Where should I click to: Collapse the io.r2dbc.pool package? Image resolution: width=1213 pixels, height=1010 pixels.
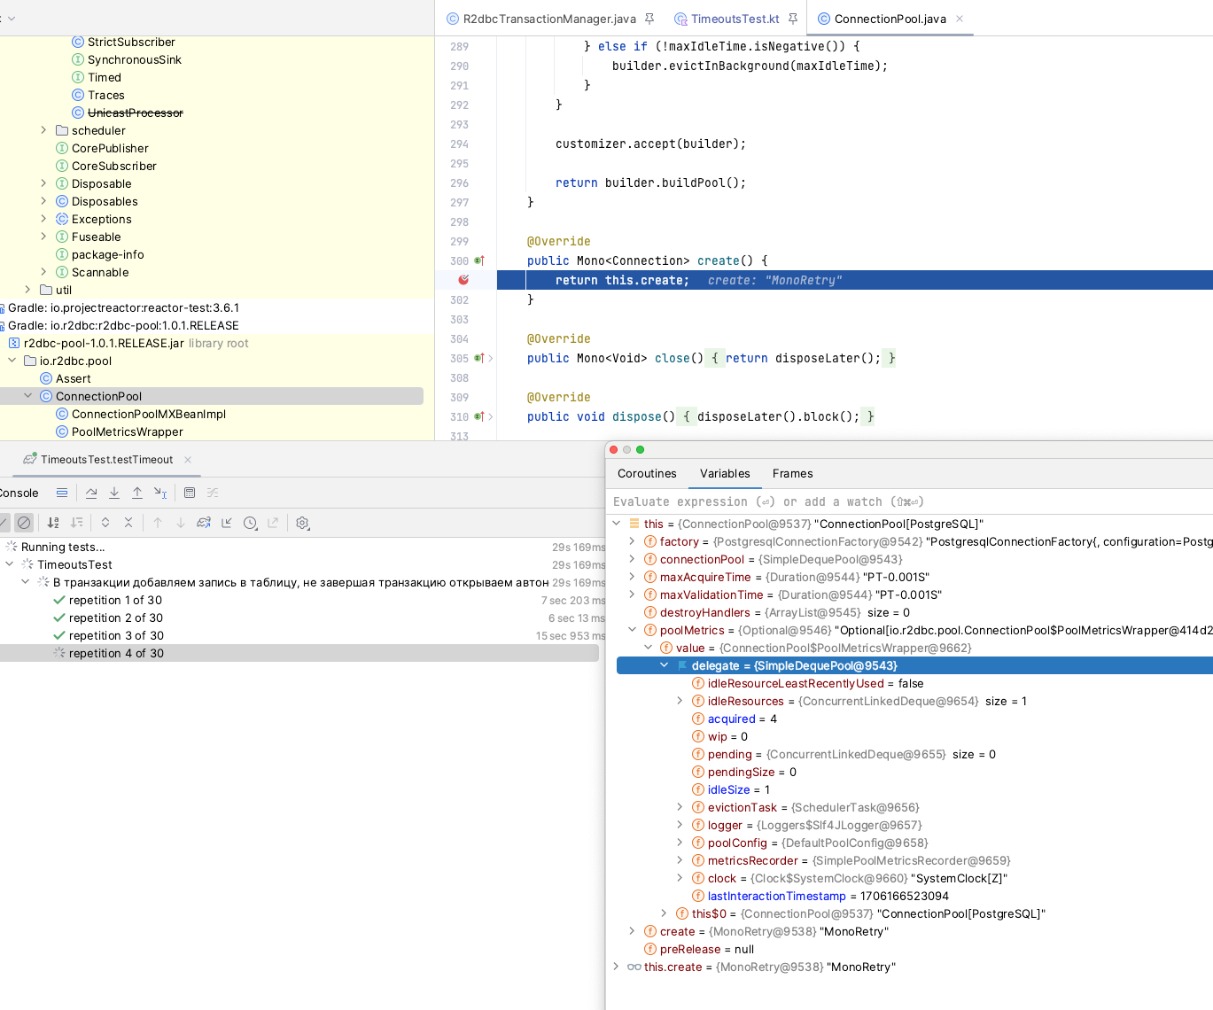[x=12, y=361]
